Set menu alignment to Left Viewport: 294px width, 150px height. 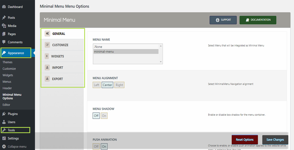[97, 85]
